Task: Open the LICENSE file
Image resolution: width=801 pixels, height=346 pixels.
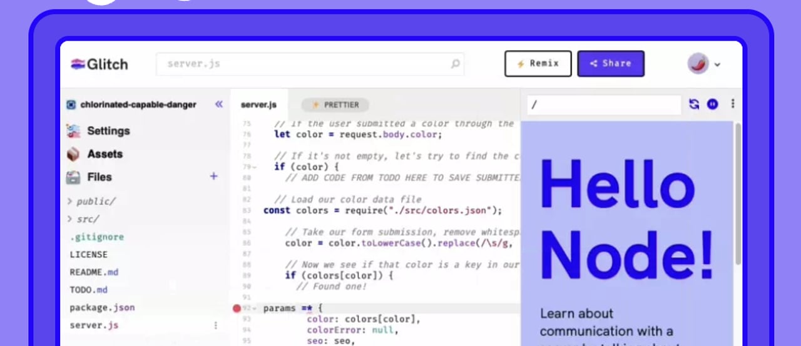Action: [88, 255]
